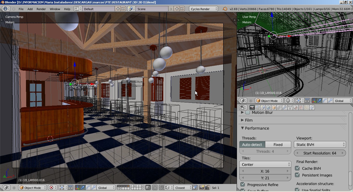
Task: Click the Auto-detect threads button
Action: tap(252, 145)
